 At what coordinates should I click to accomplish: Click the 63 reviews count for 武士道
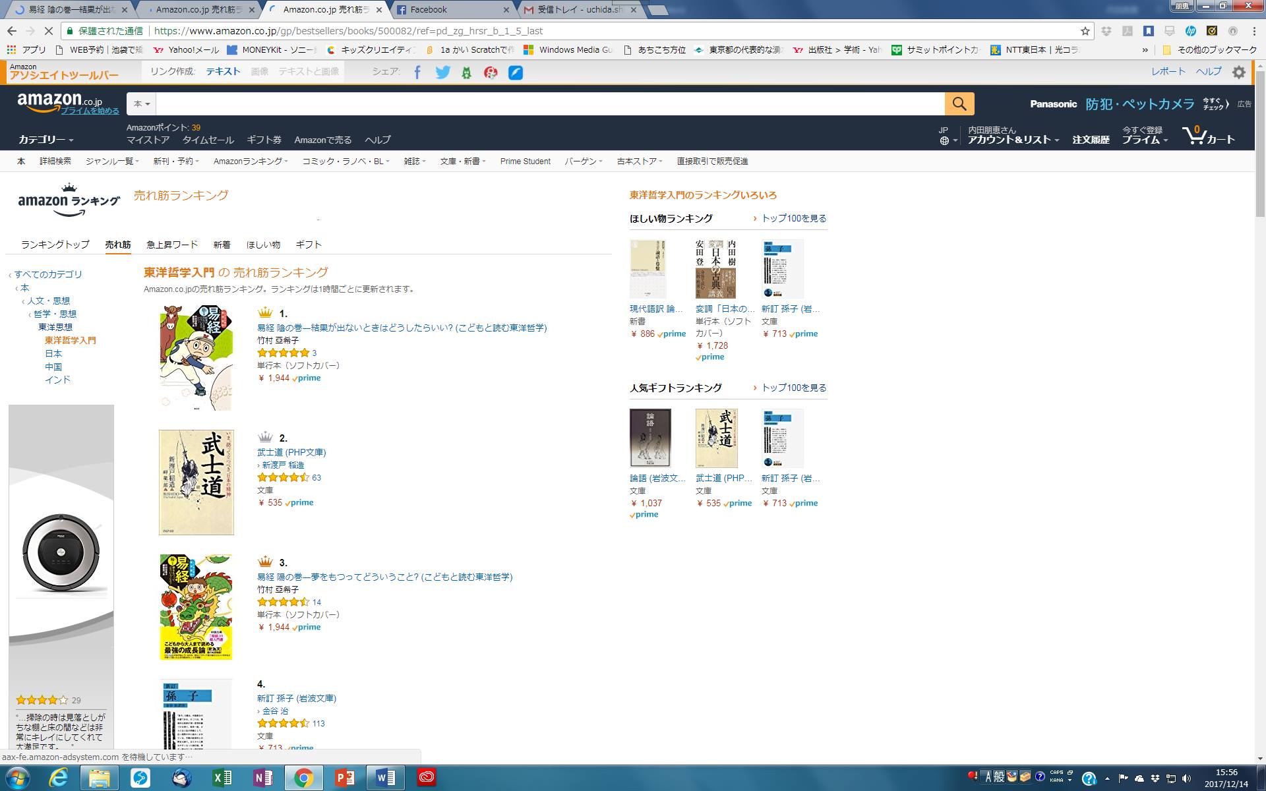[x=316, y=477]
